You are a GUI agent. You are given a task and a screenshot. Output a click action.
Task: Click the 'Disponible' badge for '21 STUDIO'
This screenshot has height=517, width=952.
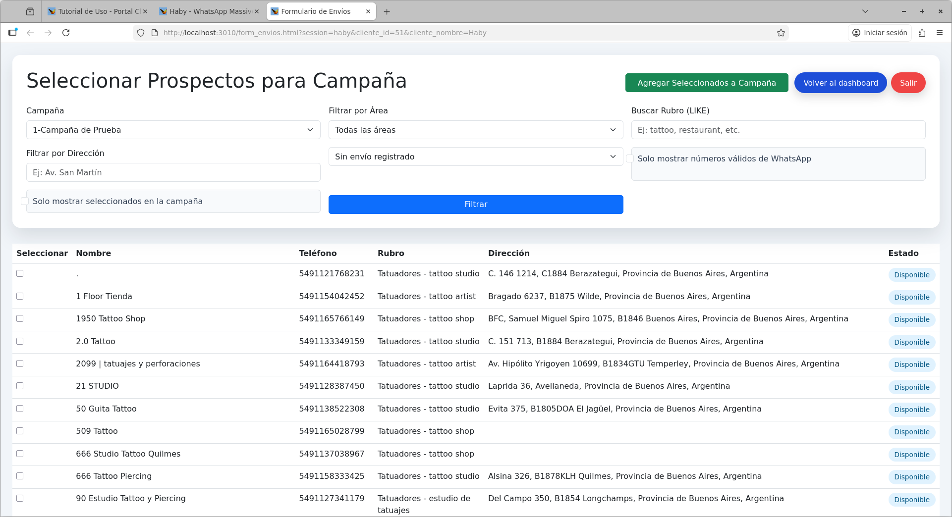click(911, 387)
